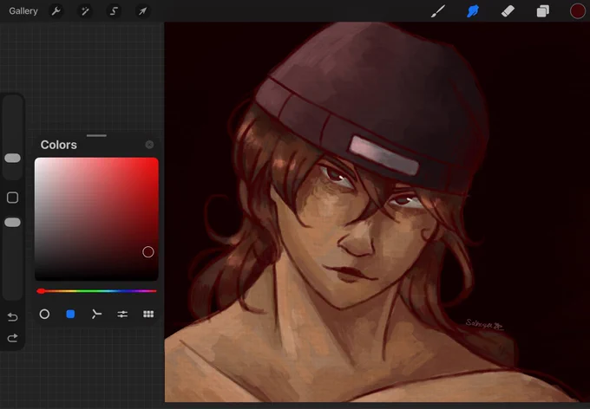Redo the last action
The height and width of the screenshot is (409, 590).
point(12,338)
